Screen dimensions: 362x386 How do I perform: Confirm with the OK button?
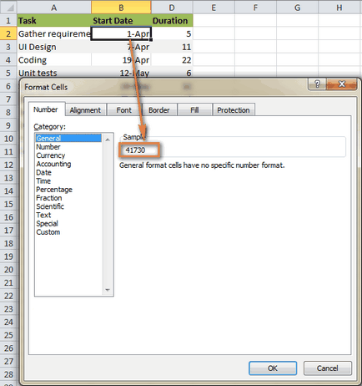pyautogui.click(x=273, y=368)
